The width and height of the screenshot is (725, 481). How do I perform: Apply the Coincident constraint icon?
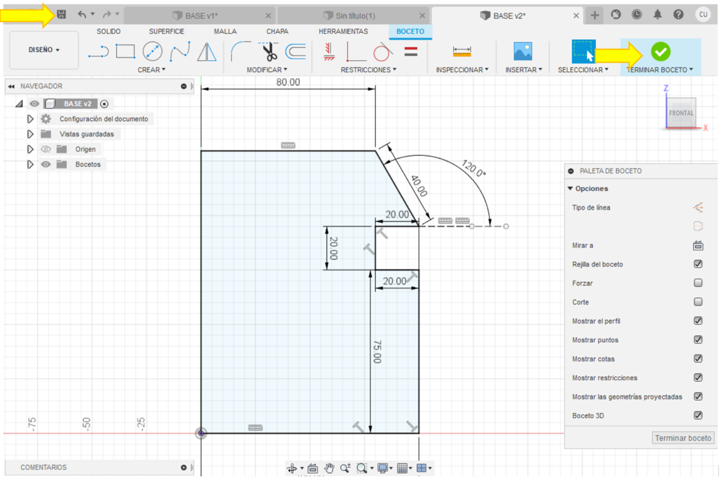click(x=329, y=51)
